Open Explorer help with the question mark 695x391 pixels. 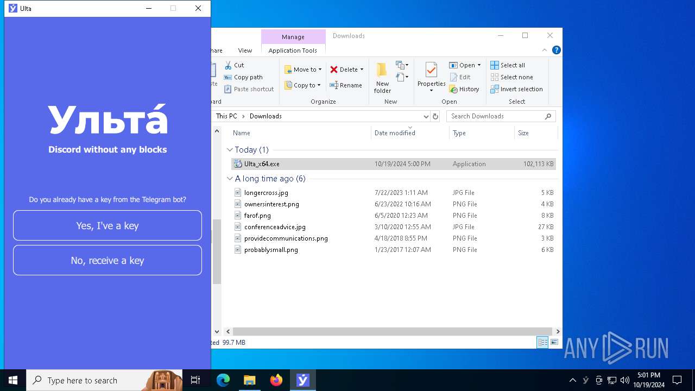[556, 50]
